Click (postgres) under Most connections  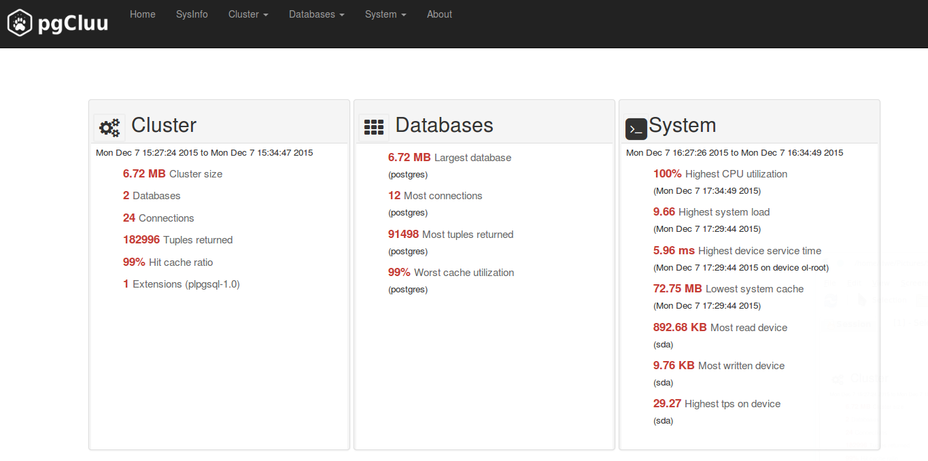click(x=408, y=213)
